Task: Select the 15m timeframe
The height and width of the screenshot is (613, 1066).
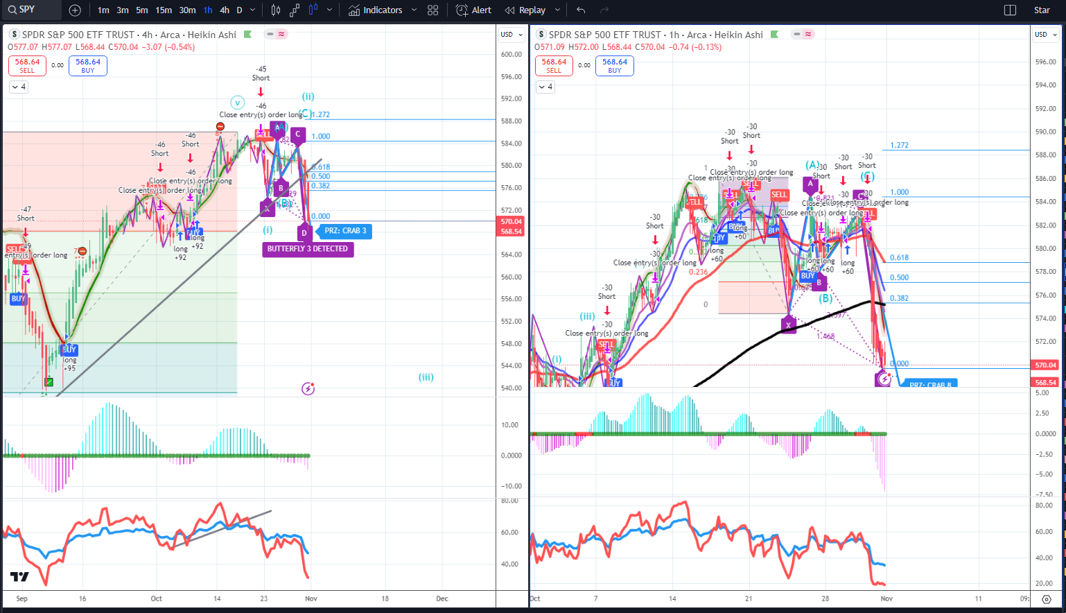Action: click(164, 10)
